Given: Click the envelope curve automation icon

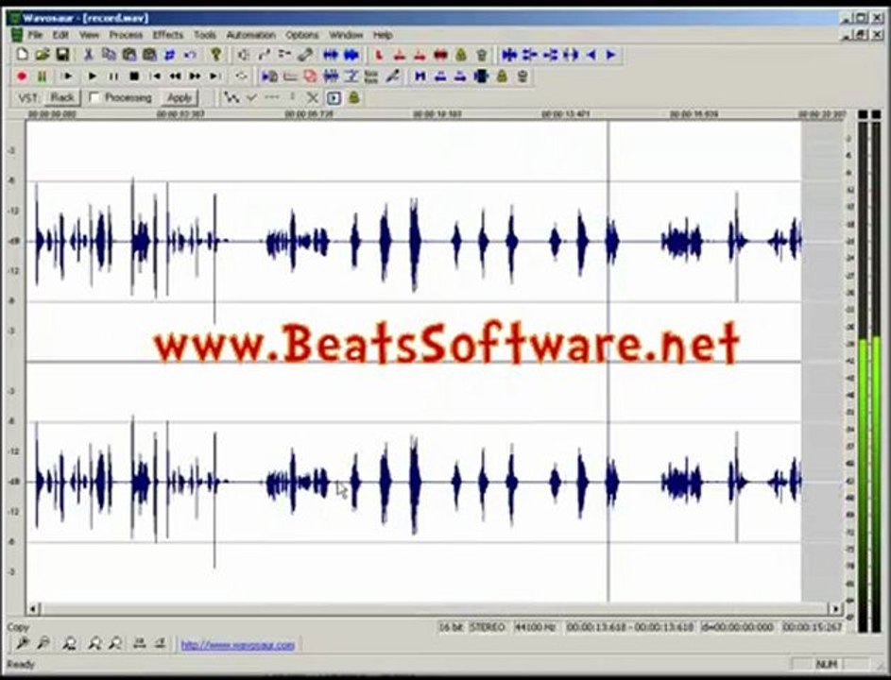Looking at the screenshot, I should coord(231,97).
